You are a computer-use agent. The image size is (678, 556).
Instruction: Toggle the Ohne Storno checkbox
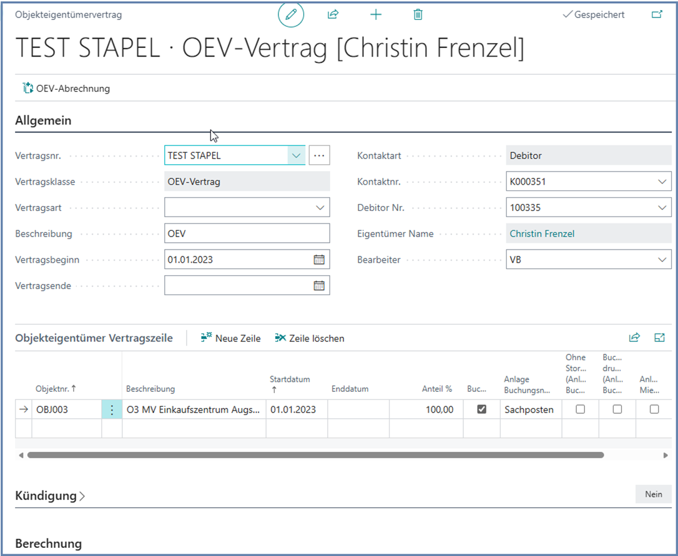[x=580, y=410]
